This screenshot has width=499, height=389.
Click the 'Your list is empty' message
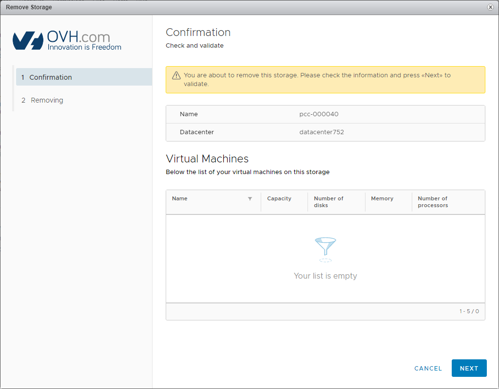[326, 276]
